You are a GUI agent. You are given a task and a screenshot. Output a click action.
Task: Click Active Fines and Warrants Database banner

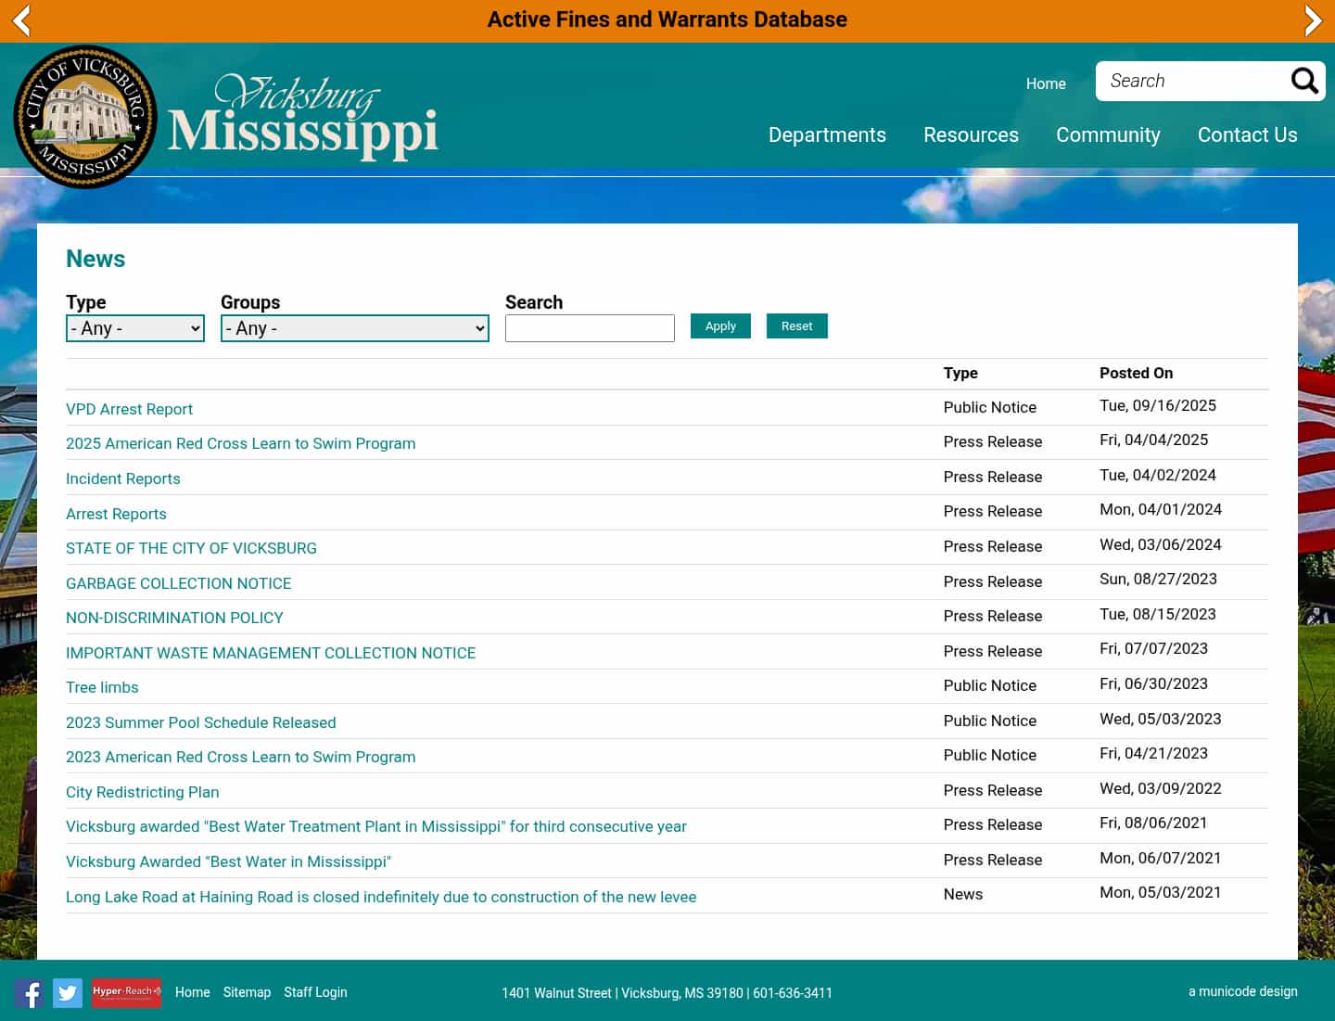tap(667, 19)
